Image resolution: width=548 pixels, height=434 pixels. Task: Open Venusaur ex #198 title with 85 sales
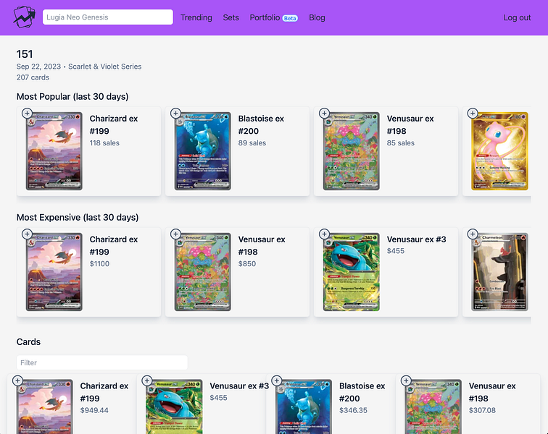click(x=410, y=124)
